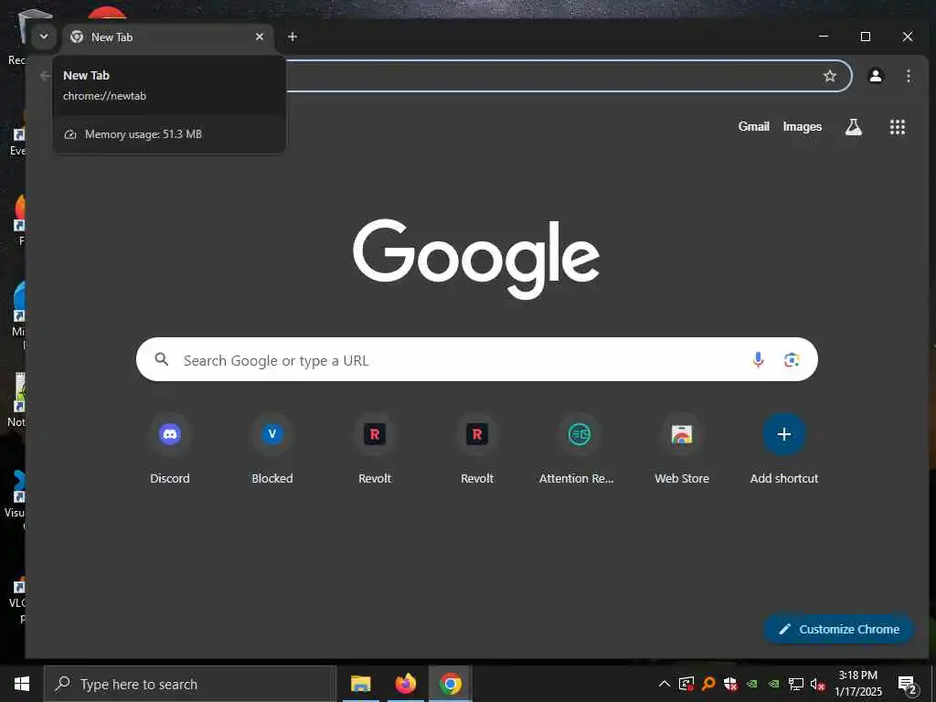Screen dimensions: 936x702
Task: Open the Images link
Action: click(803, 126)
